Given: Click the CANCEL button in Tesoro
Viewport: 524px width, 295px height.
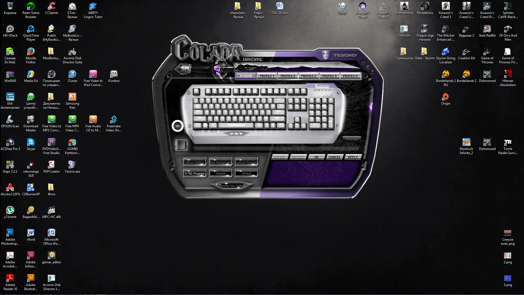Looking at the screenshot, I should point(334,157).
